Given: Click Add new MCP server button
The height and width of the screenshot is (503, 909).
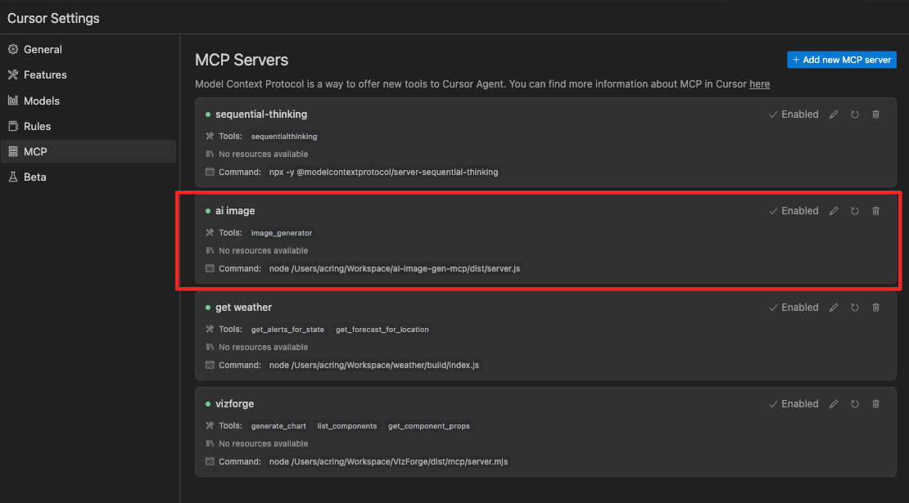Looking at the screenshot, I should click(842, 60).
